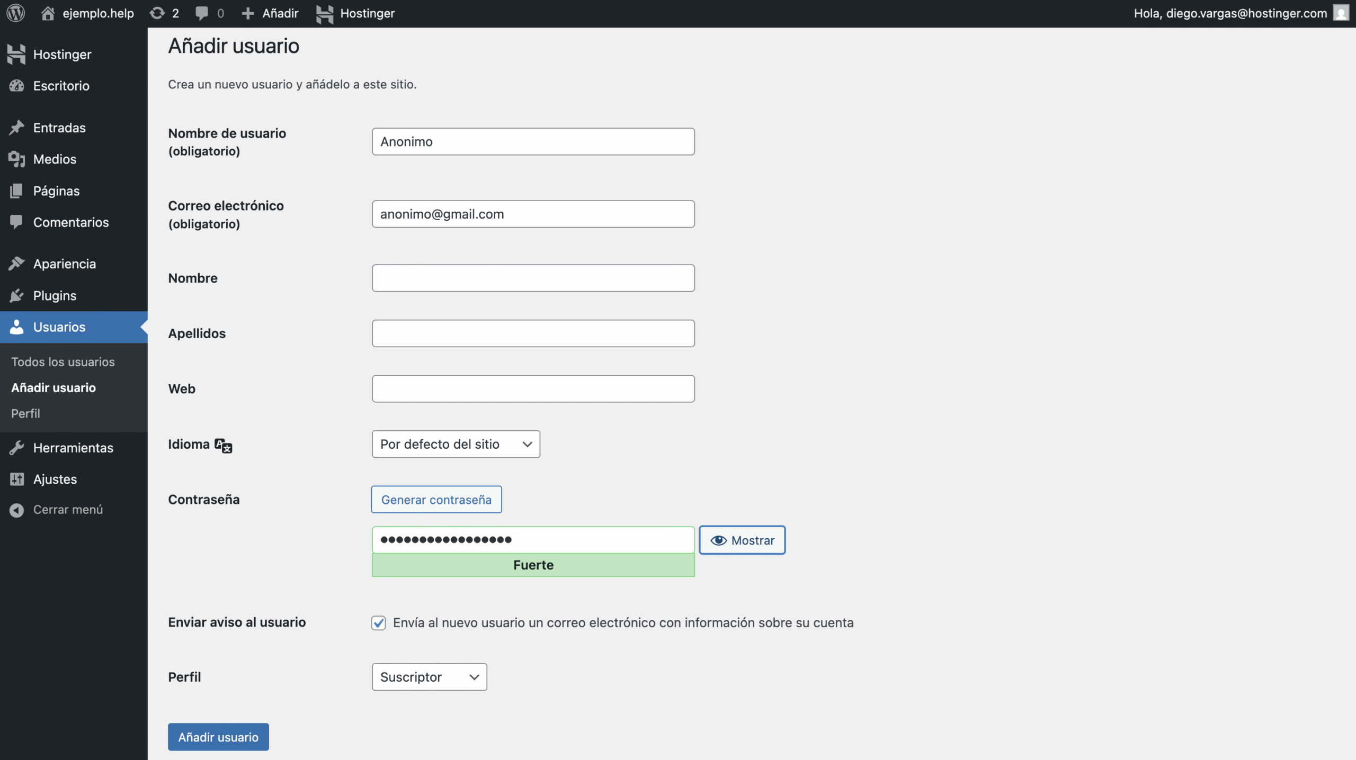Click into the Apellidos input field

point(533,333)
